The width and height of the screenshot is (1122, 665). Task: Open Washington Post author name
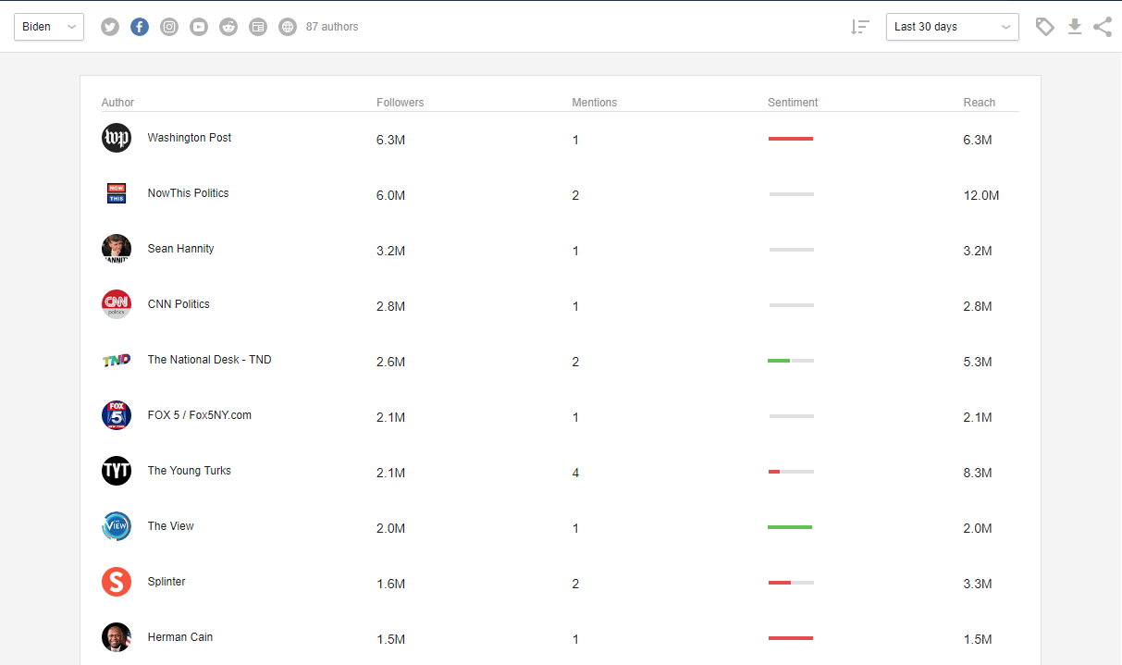pos(190,138)
